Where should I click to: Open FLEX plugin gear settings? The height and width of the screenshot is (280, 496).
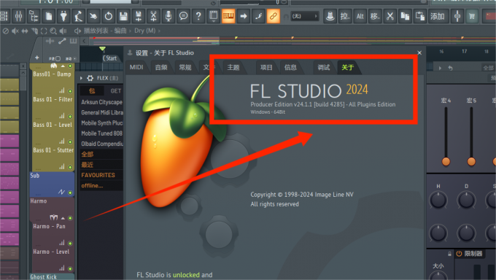[x=90, y=78]
